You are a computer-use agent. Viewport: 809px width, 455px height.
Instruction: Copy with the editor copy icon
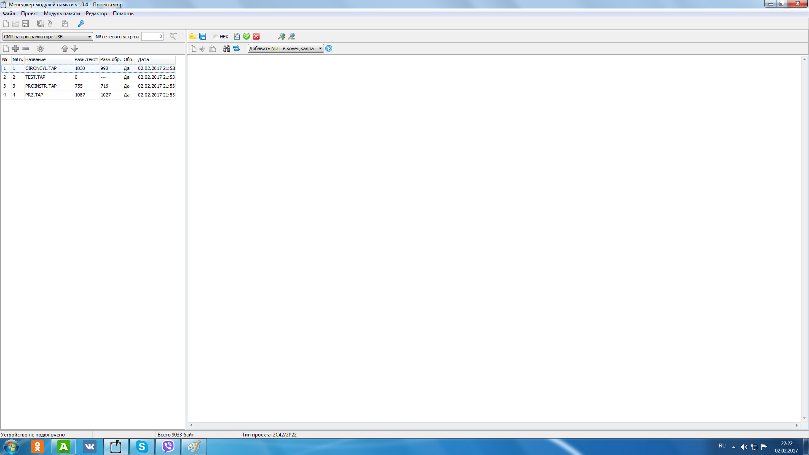pyautogui.click(x=193, y=48)
